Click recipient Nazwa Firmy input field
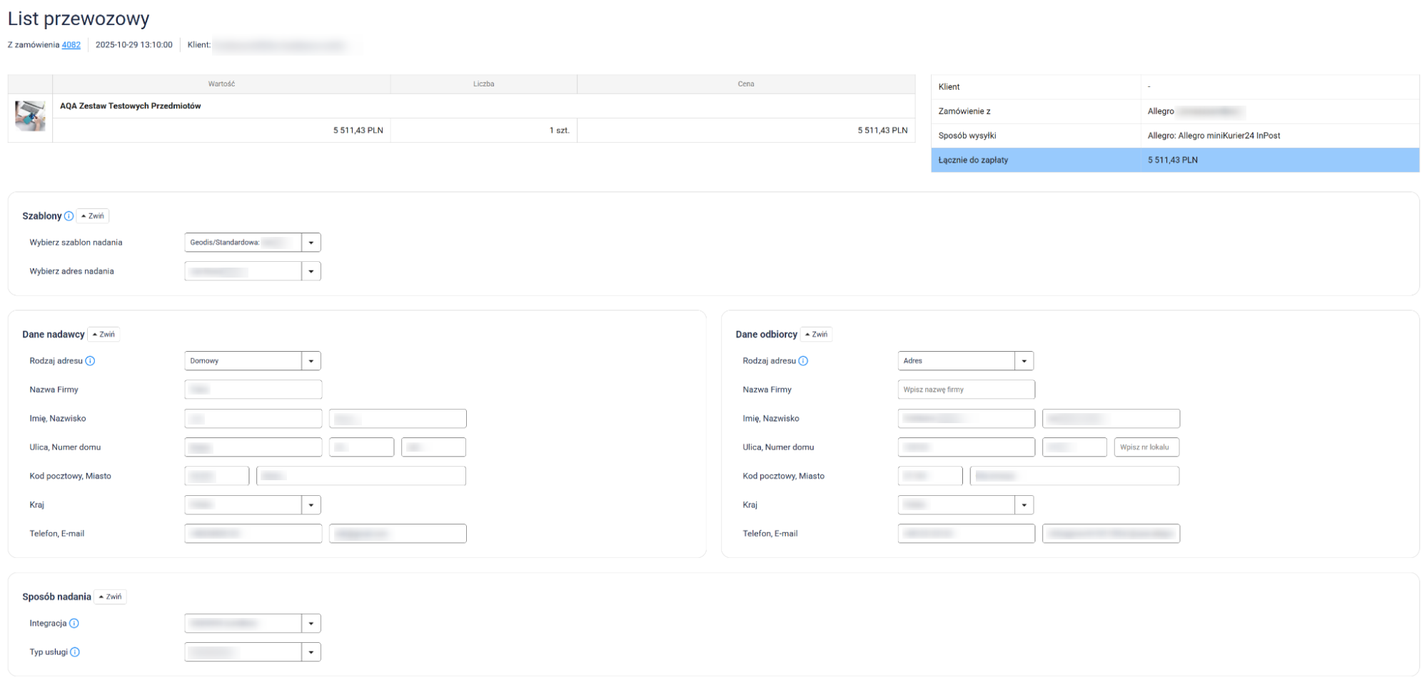1427x685 pixels. coord(966,390)
